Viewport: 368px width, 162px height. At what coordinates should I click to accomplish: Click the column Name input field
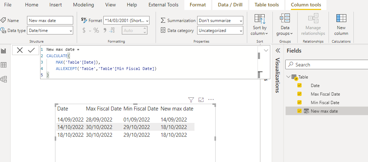[x=50, y=21]
